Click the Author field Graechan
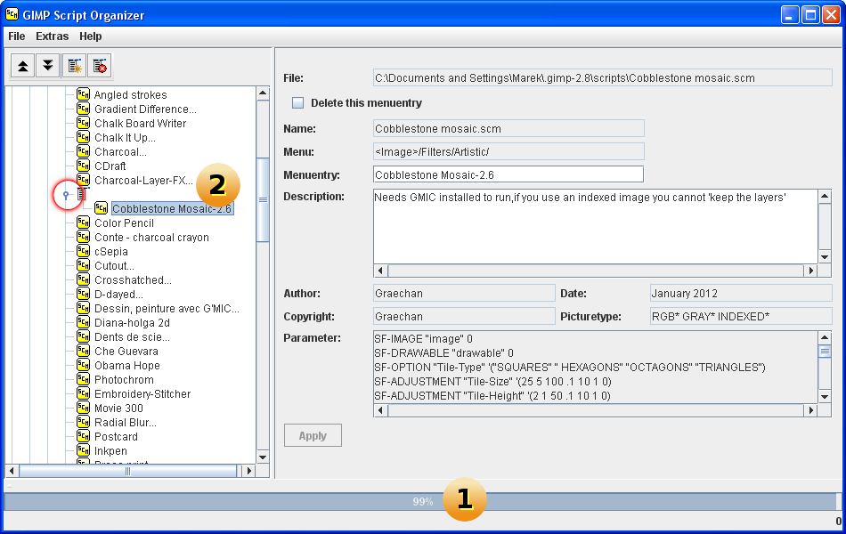The image size is (846, 534). (x=464, y=293)
